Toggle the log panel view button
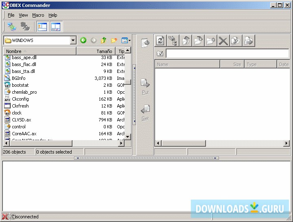 click(56, 26)
